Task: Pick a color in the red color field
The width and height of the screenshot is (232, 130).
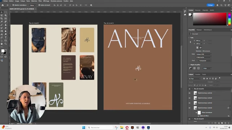Action: click(x=210, y=19)
